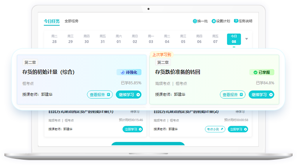Open 换一批 link text
Screen dimensions: 297x165
pyautogui.click(x=203, y=21)
